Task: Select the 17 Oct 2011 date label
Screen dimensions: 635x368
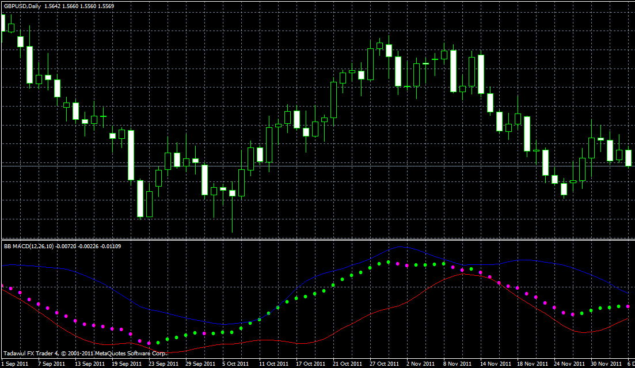Action: (x=311, y=363)
